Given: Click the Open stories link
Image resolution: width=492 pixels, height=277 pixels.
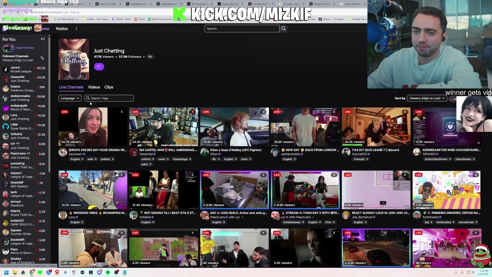Looking at the screenshot, I should point(25,48).
